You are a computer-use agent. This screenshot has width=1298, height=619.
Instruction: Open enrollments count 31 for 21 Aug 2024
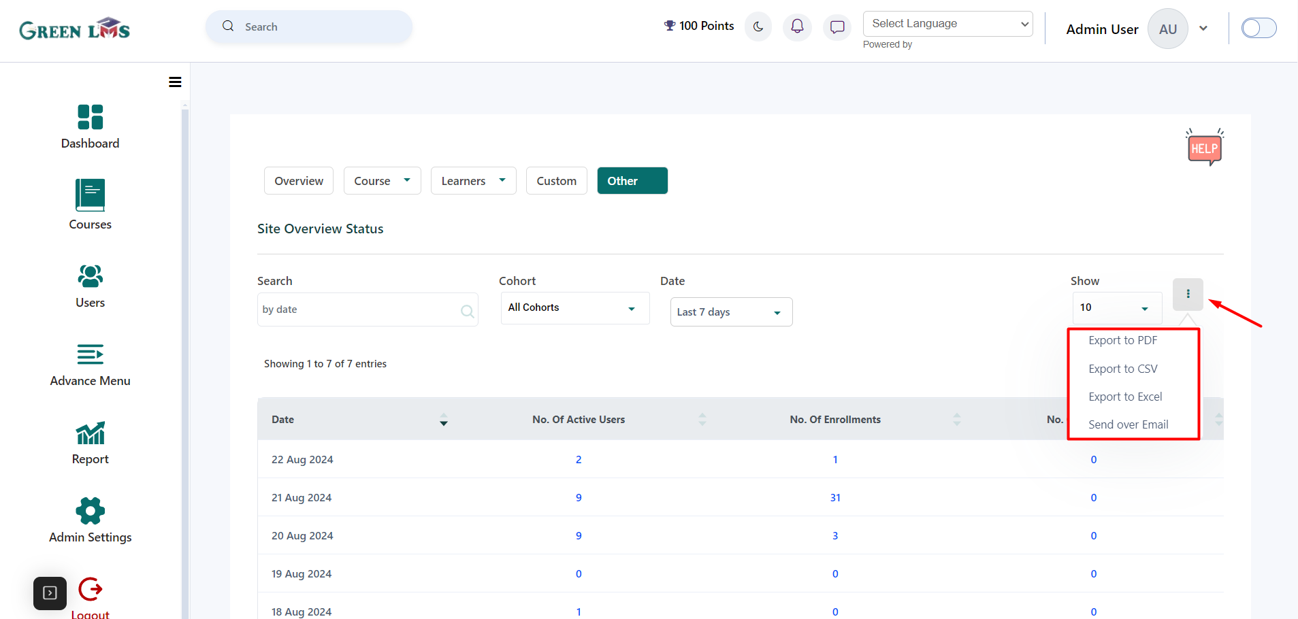click(835, 498)
